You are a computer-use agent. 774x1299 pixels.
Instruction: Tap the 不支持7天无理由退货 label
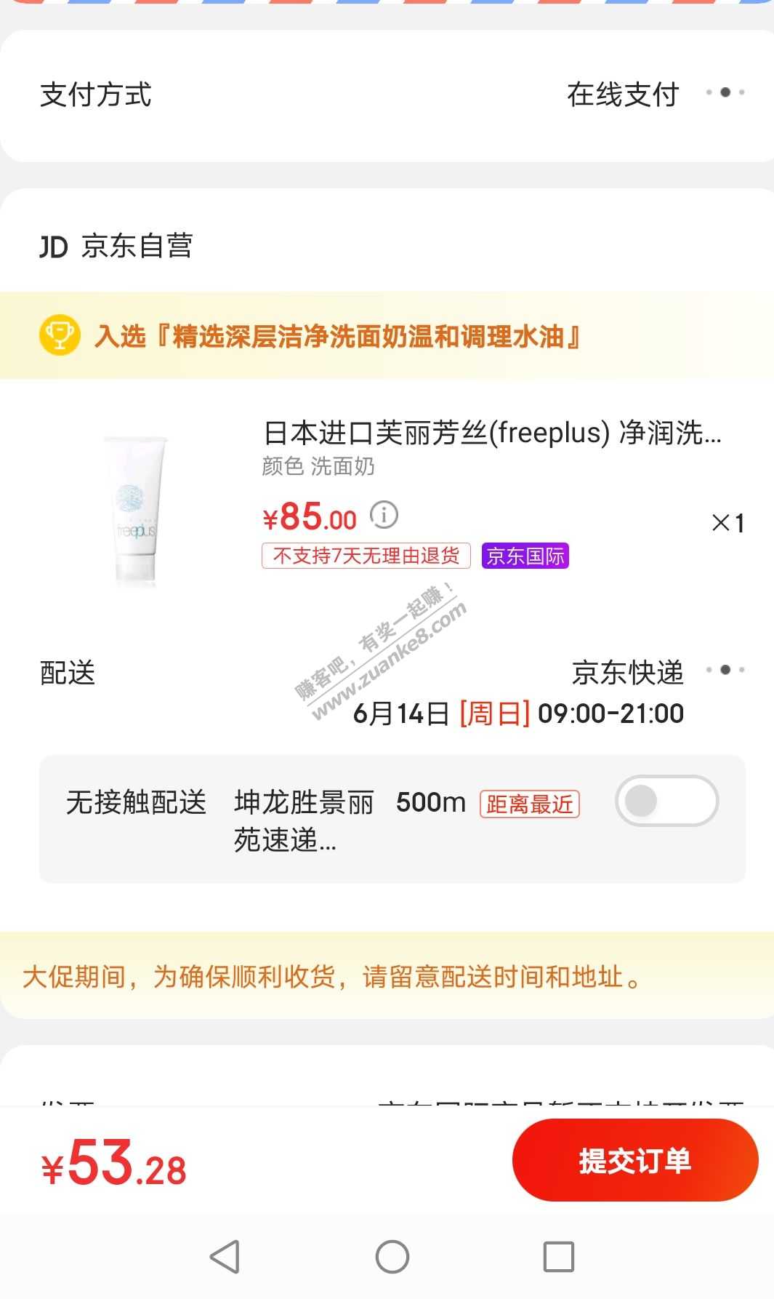pyautogui.click(x=366, y=556)
